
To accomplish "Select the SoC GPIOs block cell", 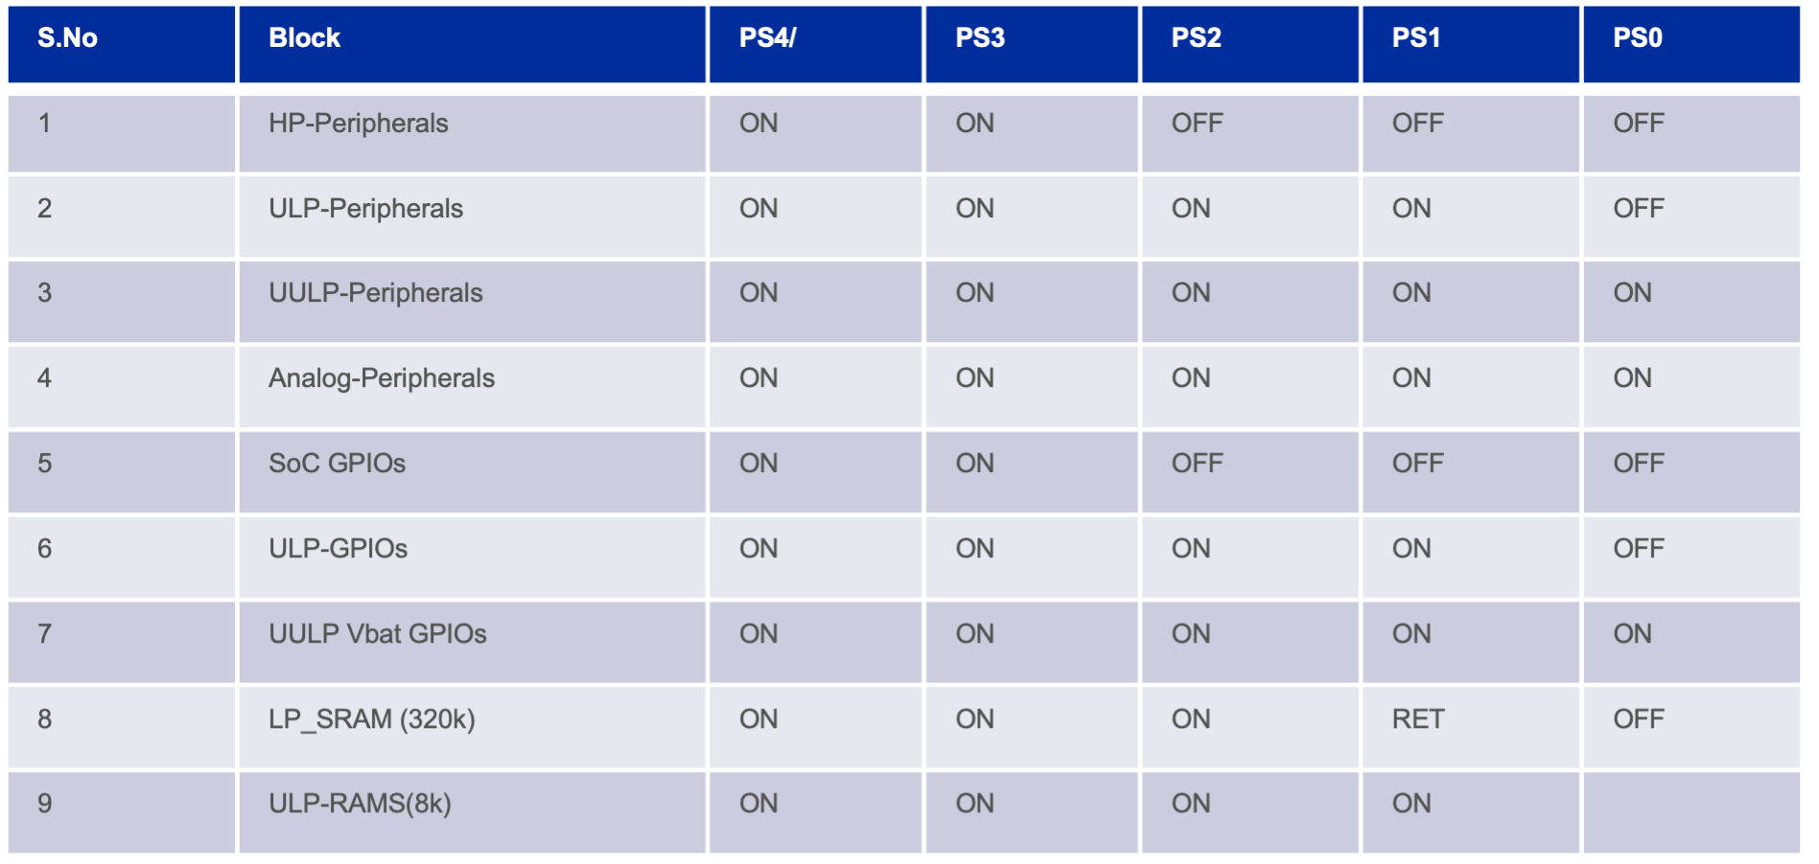I will (473, 472).
